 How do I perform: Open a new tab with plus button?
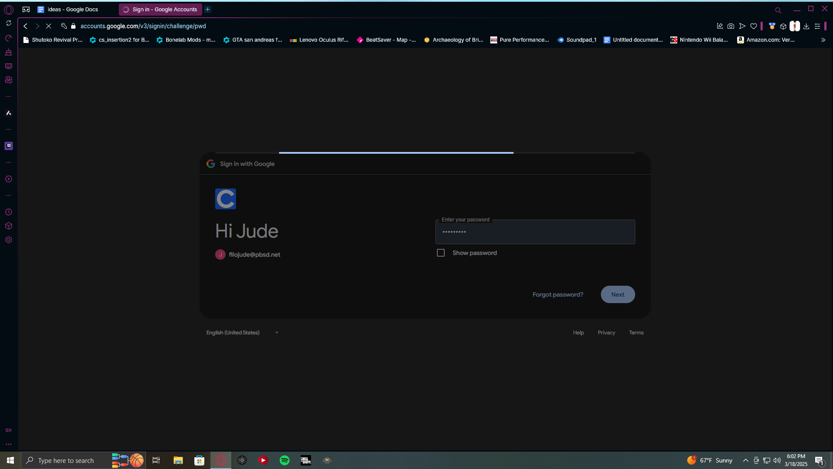(208, 10)
